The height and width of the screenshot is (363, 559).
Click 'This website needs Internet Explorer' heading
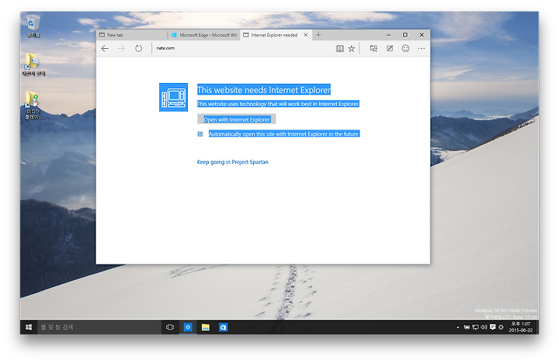(x=264, y=90)
